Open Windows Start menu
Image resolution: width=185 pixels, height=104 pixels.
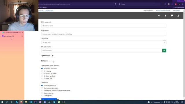[x=2, y=102]
